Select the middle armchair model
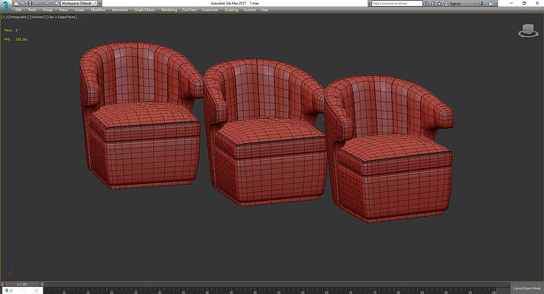 (x=266, y=133)
